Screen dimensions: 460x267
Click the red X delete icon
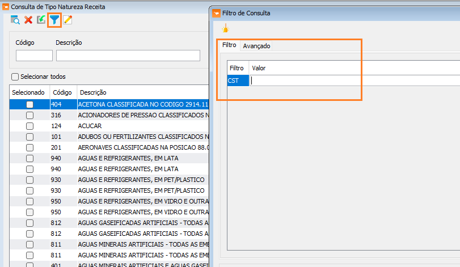click(28, 20)
